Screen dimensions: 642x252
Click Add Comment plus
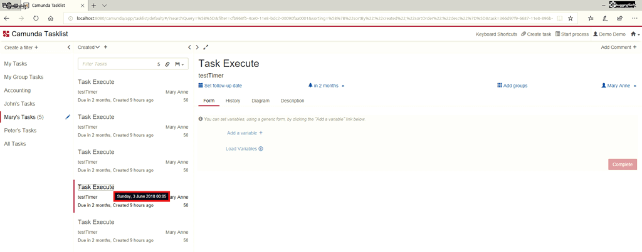pos(619,48)
